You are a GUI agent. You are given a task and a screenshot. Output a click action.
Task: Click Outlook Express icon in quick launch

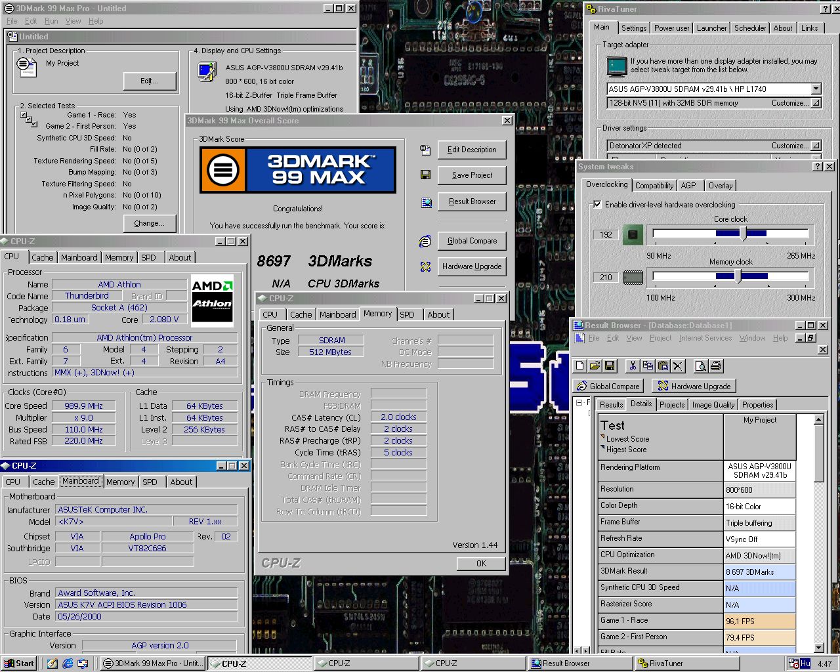click(x=83, y=663)
